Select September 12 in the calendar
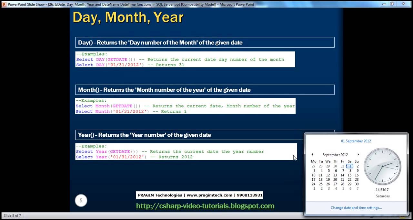The height and width of the screenshot is (220, 413). pos(328,175)
